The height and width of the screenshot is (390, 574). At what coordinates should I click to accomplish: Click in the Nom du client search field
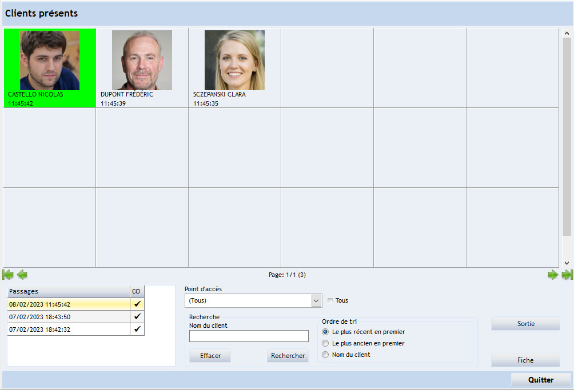249,336
